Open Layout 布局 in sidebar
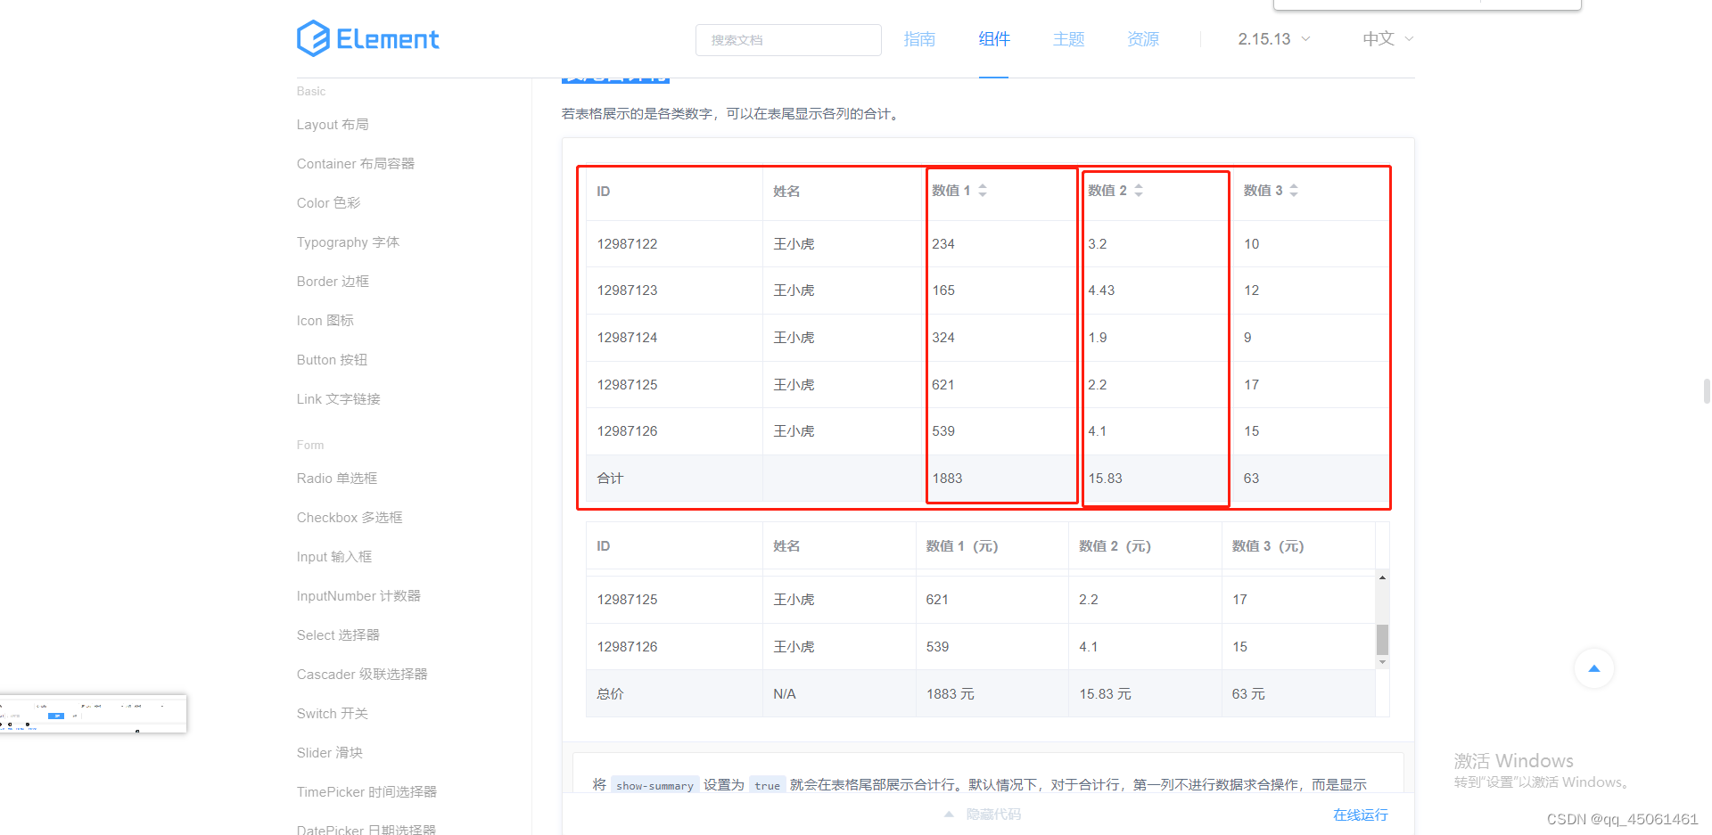This screenshot has width=1712, height=835. click(x=333, y=125)
